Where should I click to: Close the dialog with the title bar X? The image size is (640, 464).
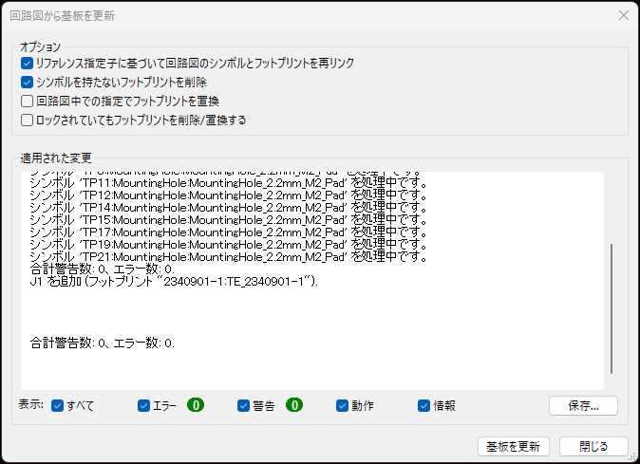point(623,15)
